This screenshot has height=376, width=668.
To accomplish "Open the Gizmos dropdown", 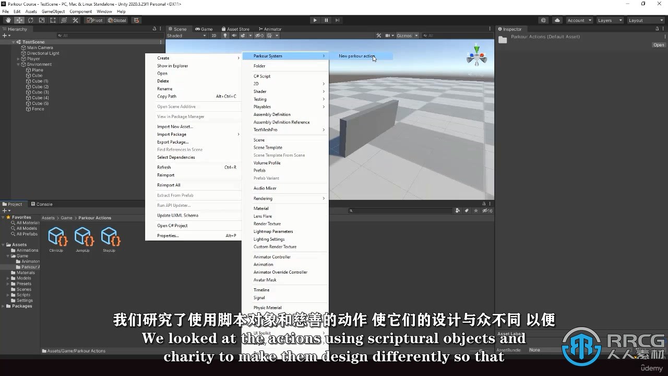I will pyautogui.click(x=407, y=36).
